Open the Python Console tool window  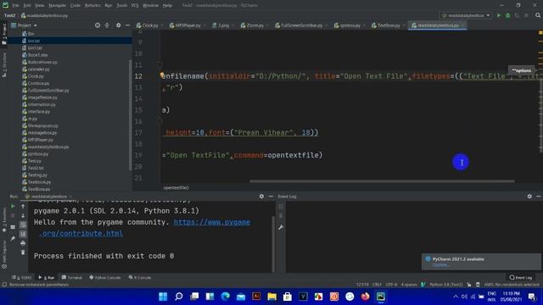[x=105, y=278]
